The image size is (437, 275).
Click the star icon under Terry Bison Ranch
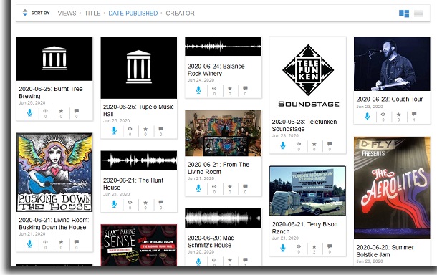click(x=314, y=246)
